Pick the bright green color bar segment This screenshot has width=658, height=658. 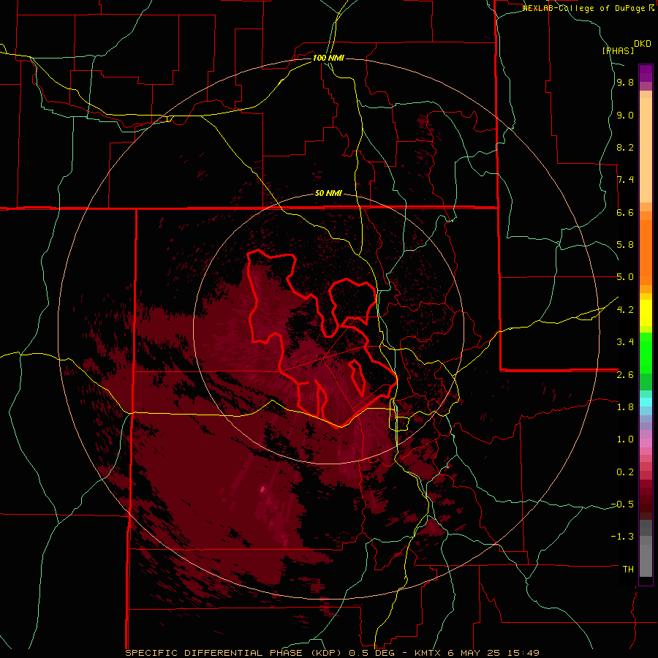click(646, 353)
